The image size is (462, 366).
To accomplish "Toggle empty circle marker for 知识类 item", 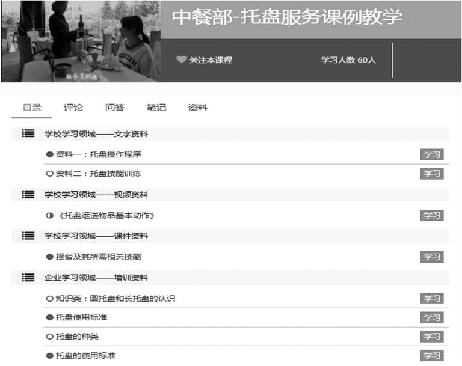I will click(49, 299).
